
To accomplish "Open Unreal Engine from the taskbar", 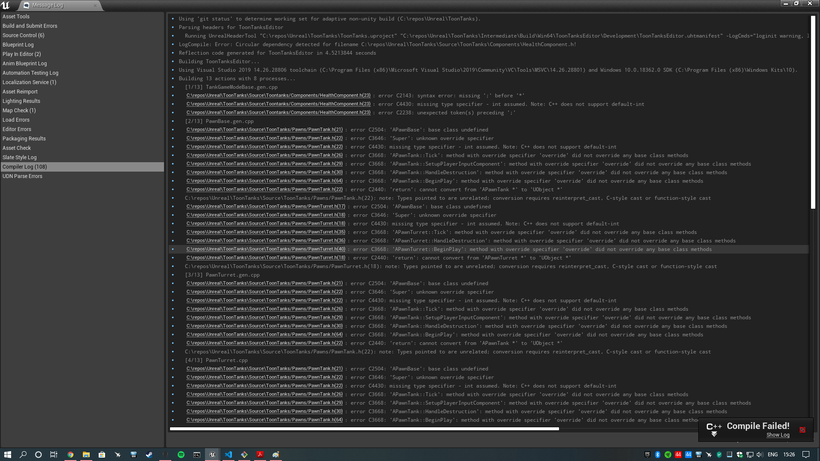I will (x=212, y=455).
